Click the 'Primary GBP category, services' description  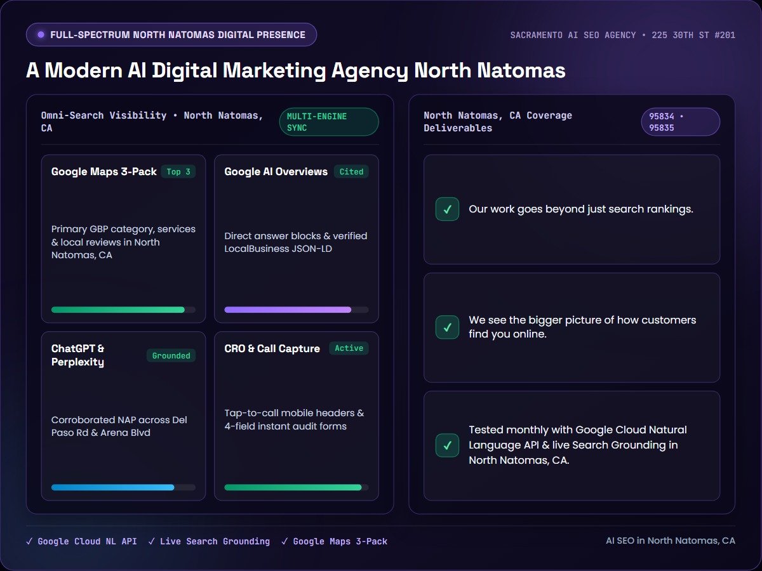tap(124, 242)
